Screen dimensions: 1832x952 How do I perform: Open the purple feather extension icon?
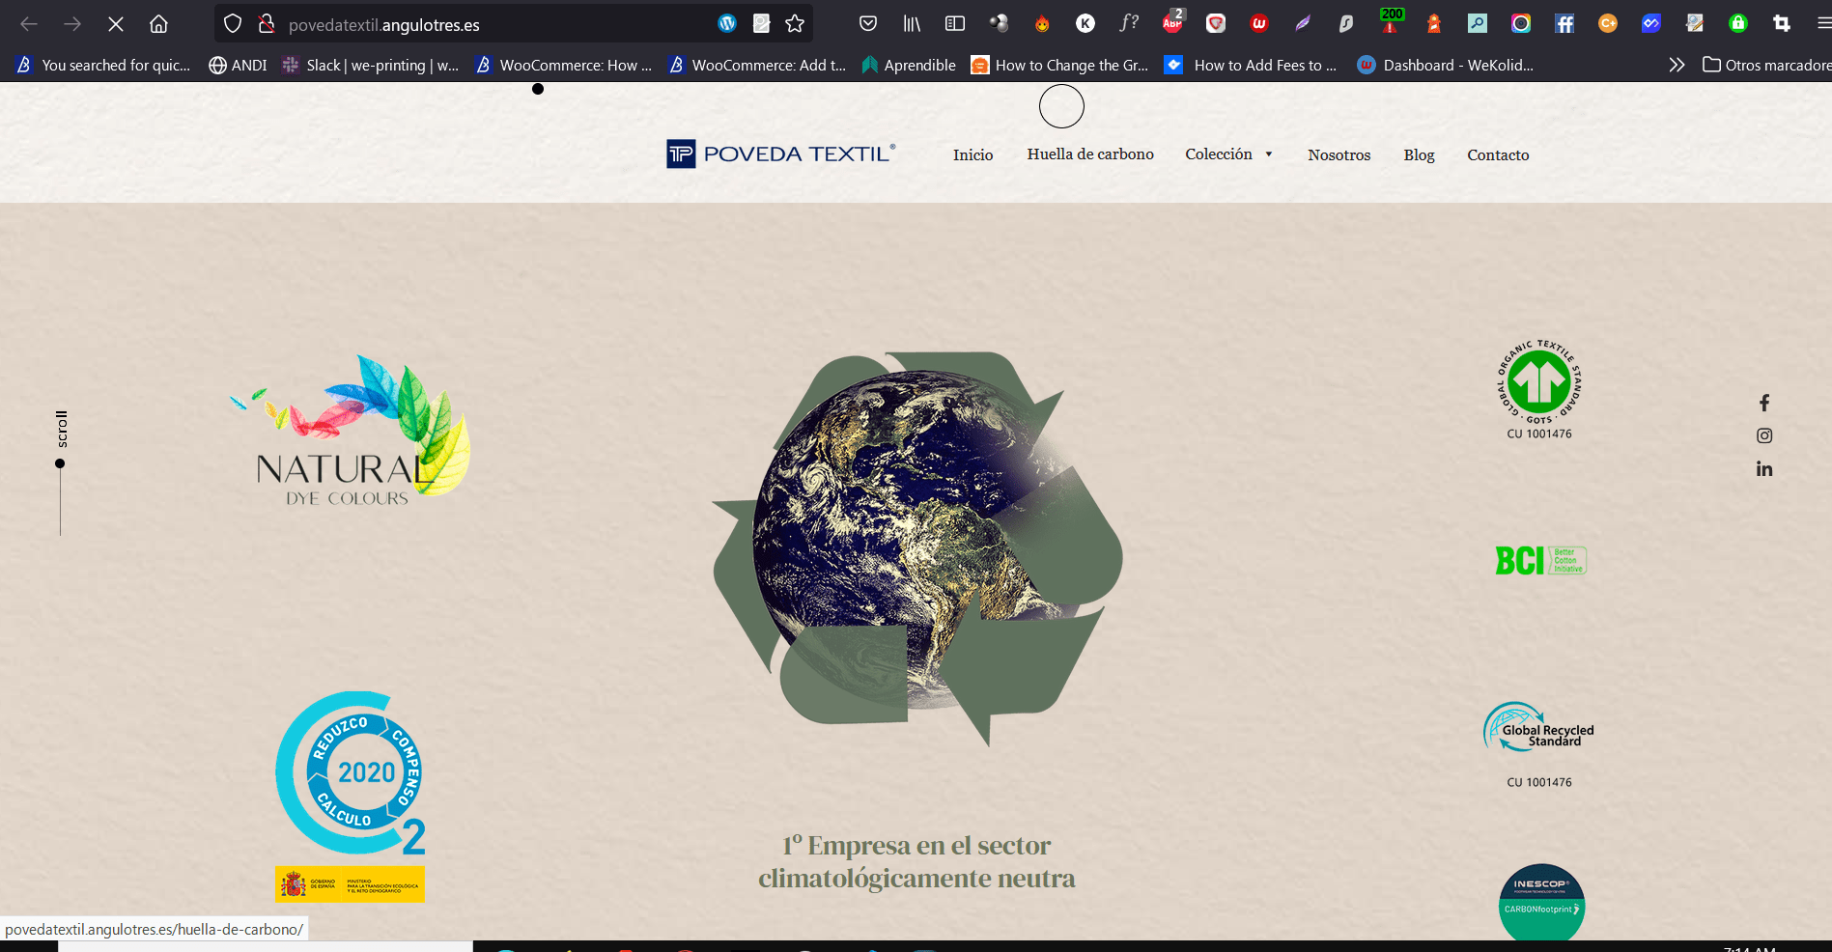coord(1303,24)
